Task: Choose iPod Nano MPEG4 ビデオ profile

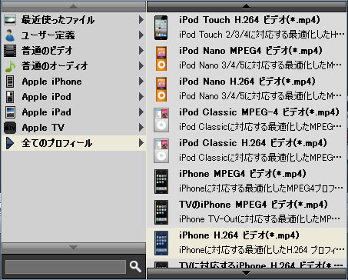Action: pyautogui.click(x=247, y=58)
